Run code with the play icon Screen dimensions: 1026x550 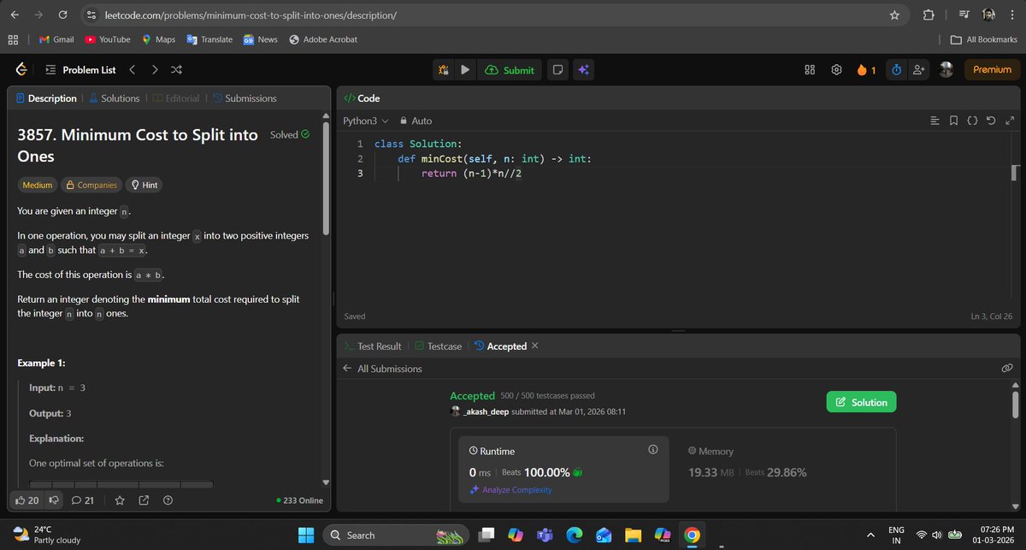pos(464,70)
